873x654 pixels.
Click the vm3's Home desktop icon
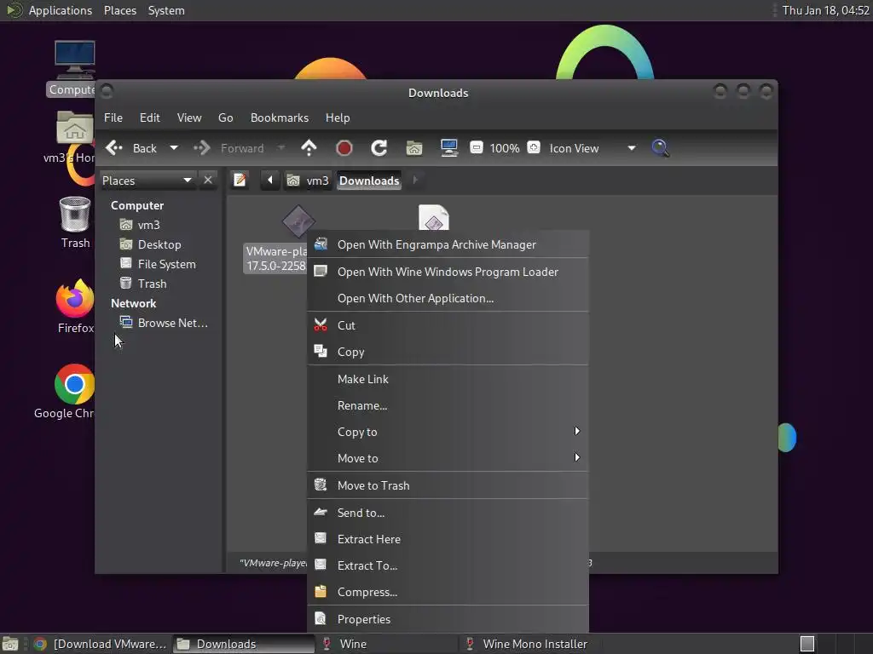[x=74, y=128]
